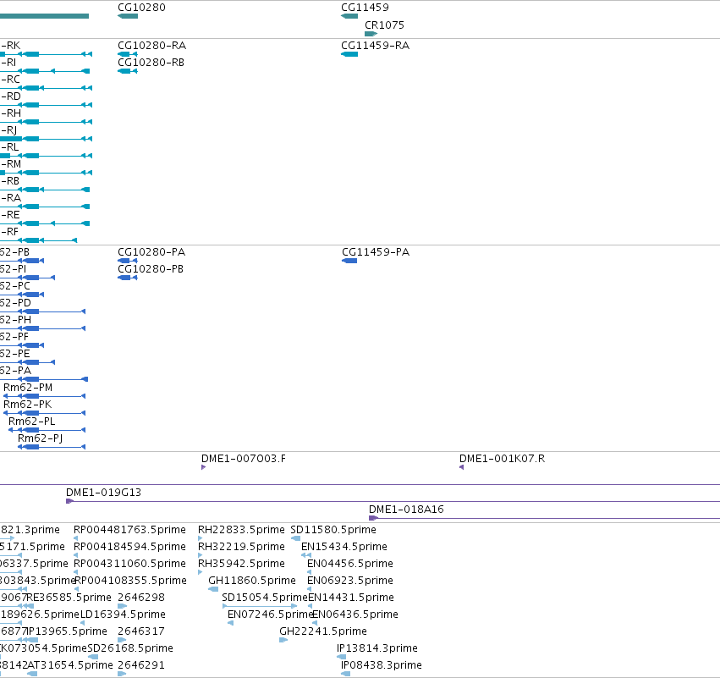720x678 pixels.
Task: Select EST 'EN14431.5prime'
Action: click(x=351, y=598)
